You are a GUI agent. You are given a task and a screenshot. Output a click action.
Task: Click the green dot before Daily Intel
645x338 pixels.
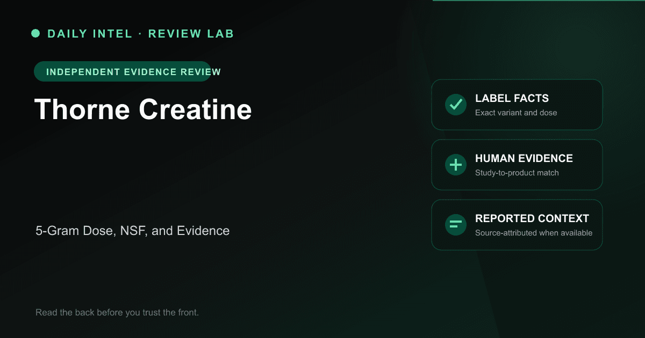click(x=35, y=33)
